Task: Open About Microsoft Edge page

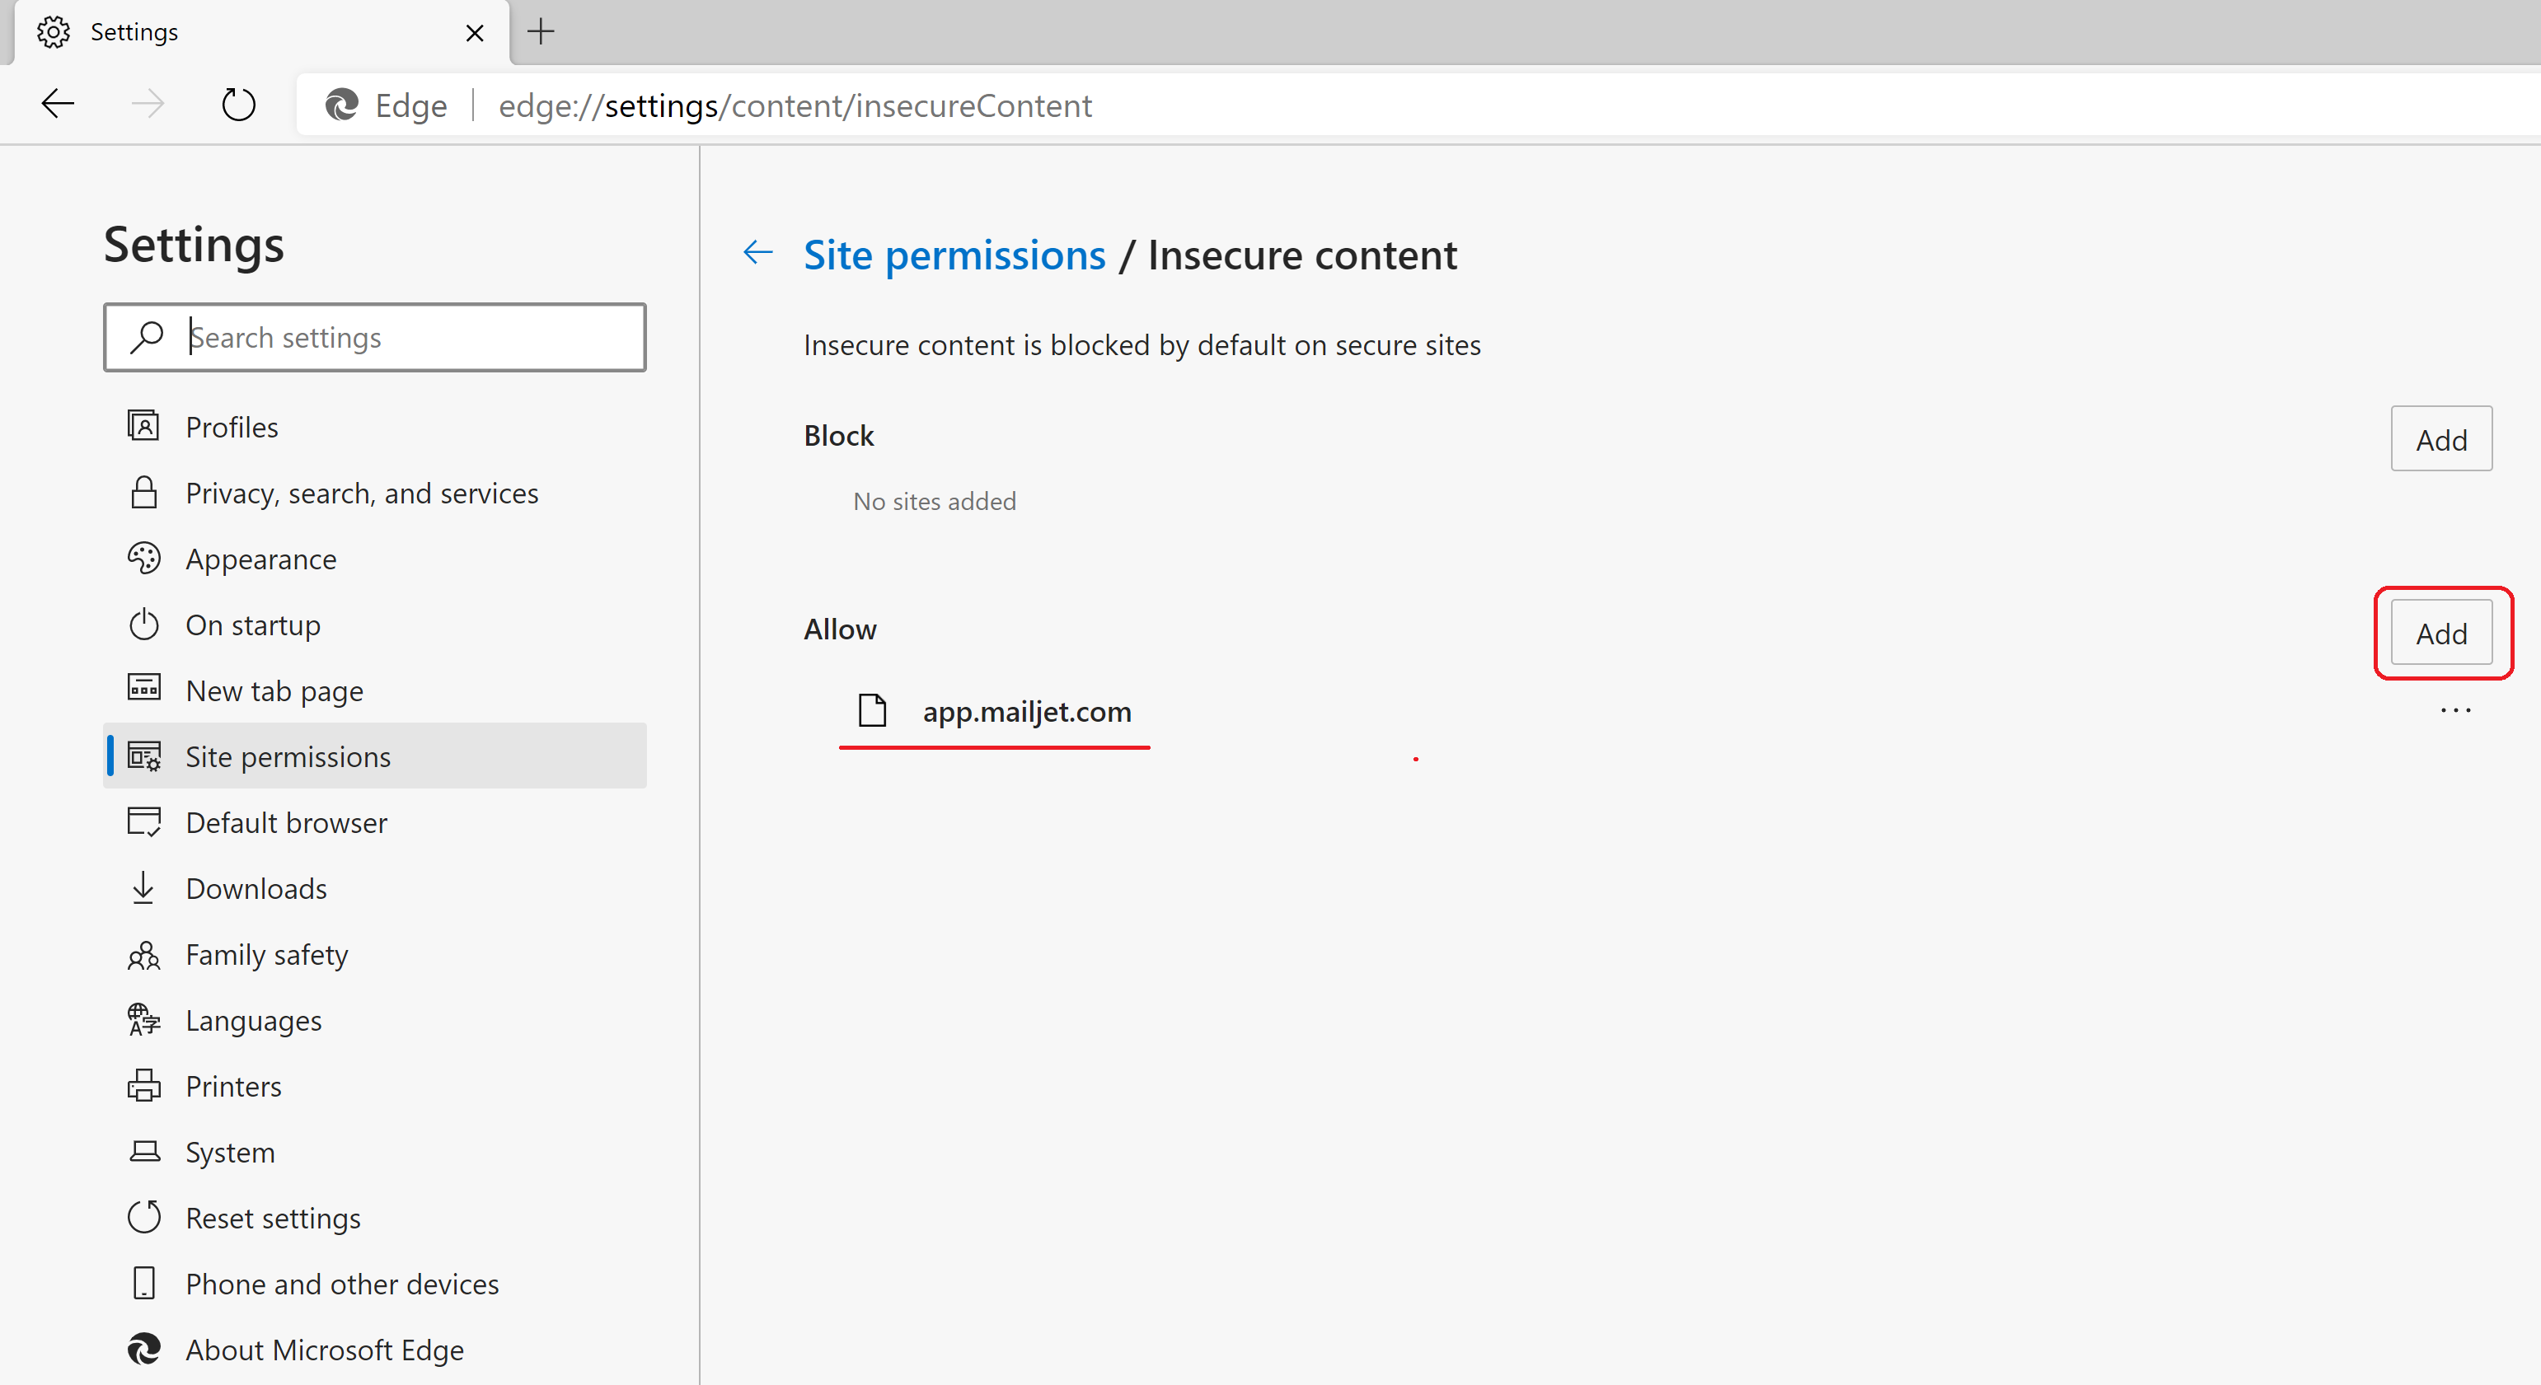Action: click(324, 1350)
